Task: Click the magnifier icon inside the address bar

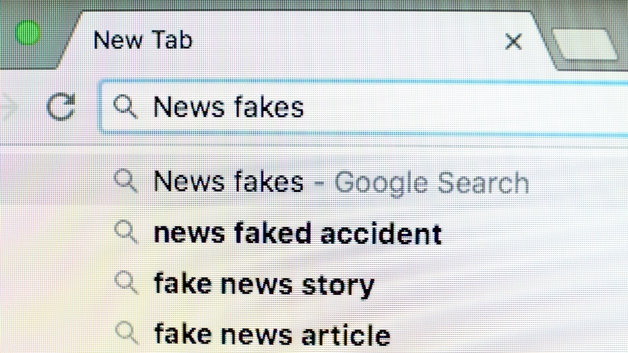Action: click(125, 105)
